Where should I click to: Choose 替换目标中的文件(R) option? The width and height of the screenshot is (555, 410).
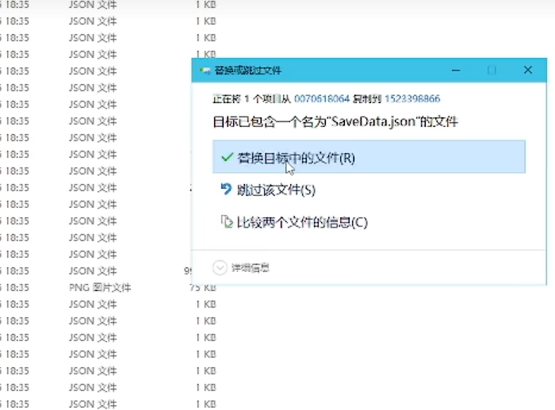296,158
